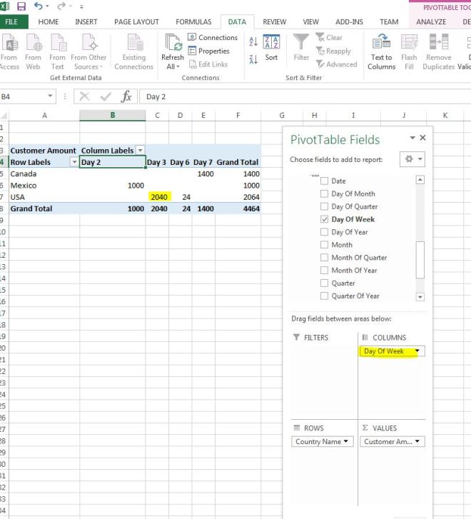Expand Day Of Week dropdown in Columns area
This screenshot has width=471, height=519.
tap(417, 351)
